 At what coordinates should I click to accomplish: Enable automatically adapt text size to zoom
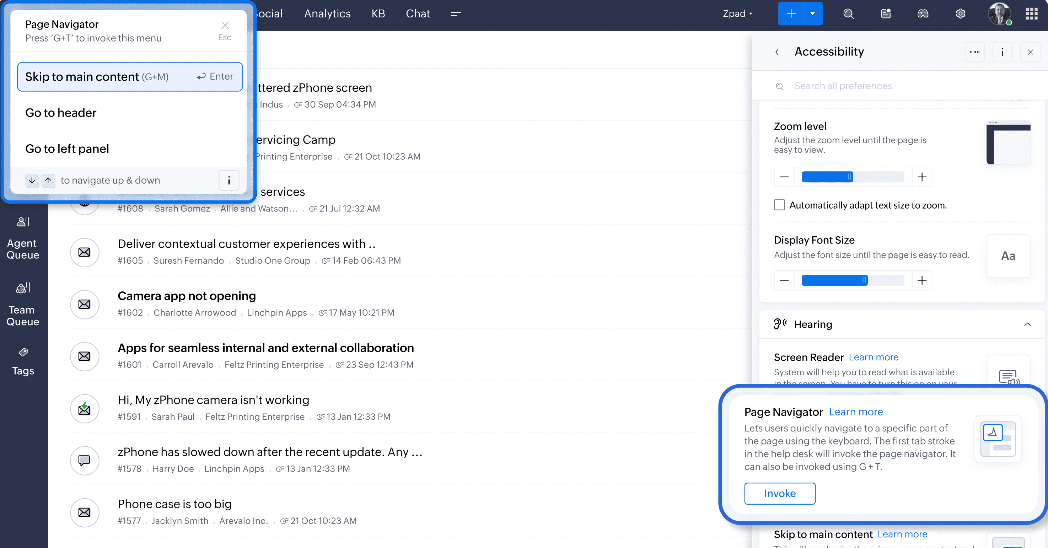pos(779,205)
